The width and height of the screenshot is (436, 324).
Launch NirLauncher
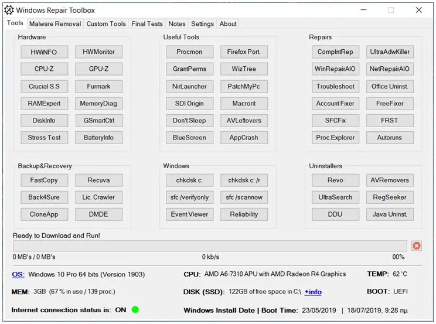click(190, 87)
